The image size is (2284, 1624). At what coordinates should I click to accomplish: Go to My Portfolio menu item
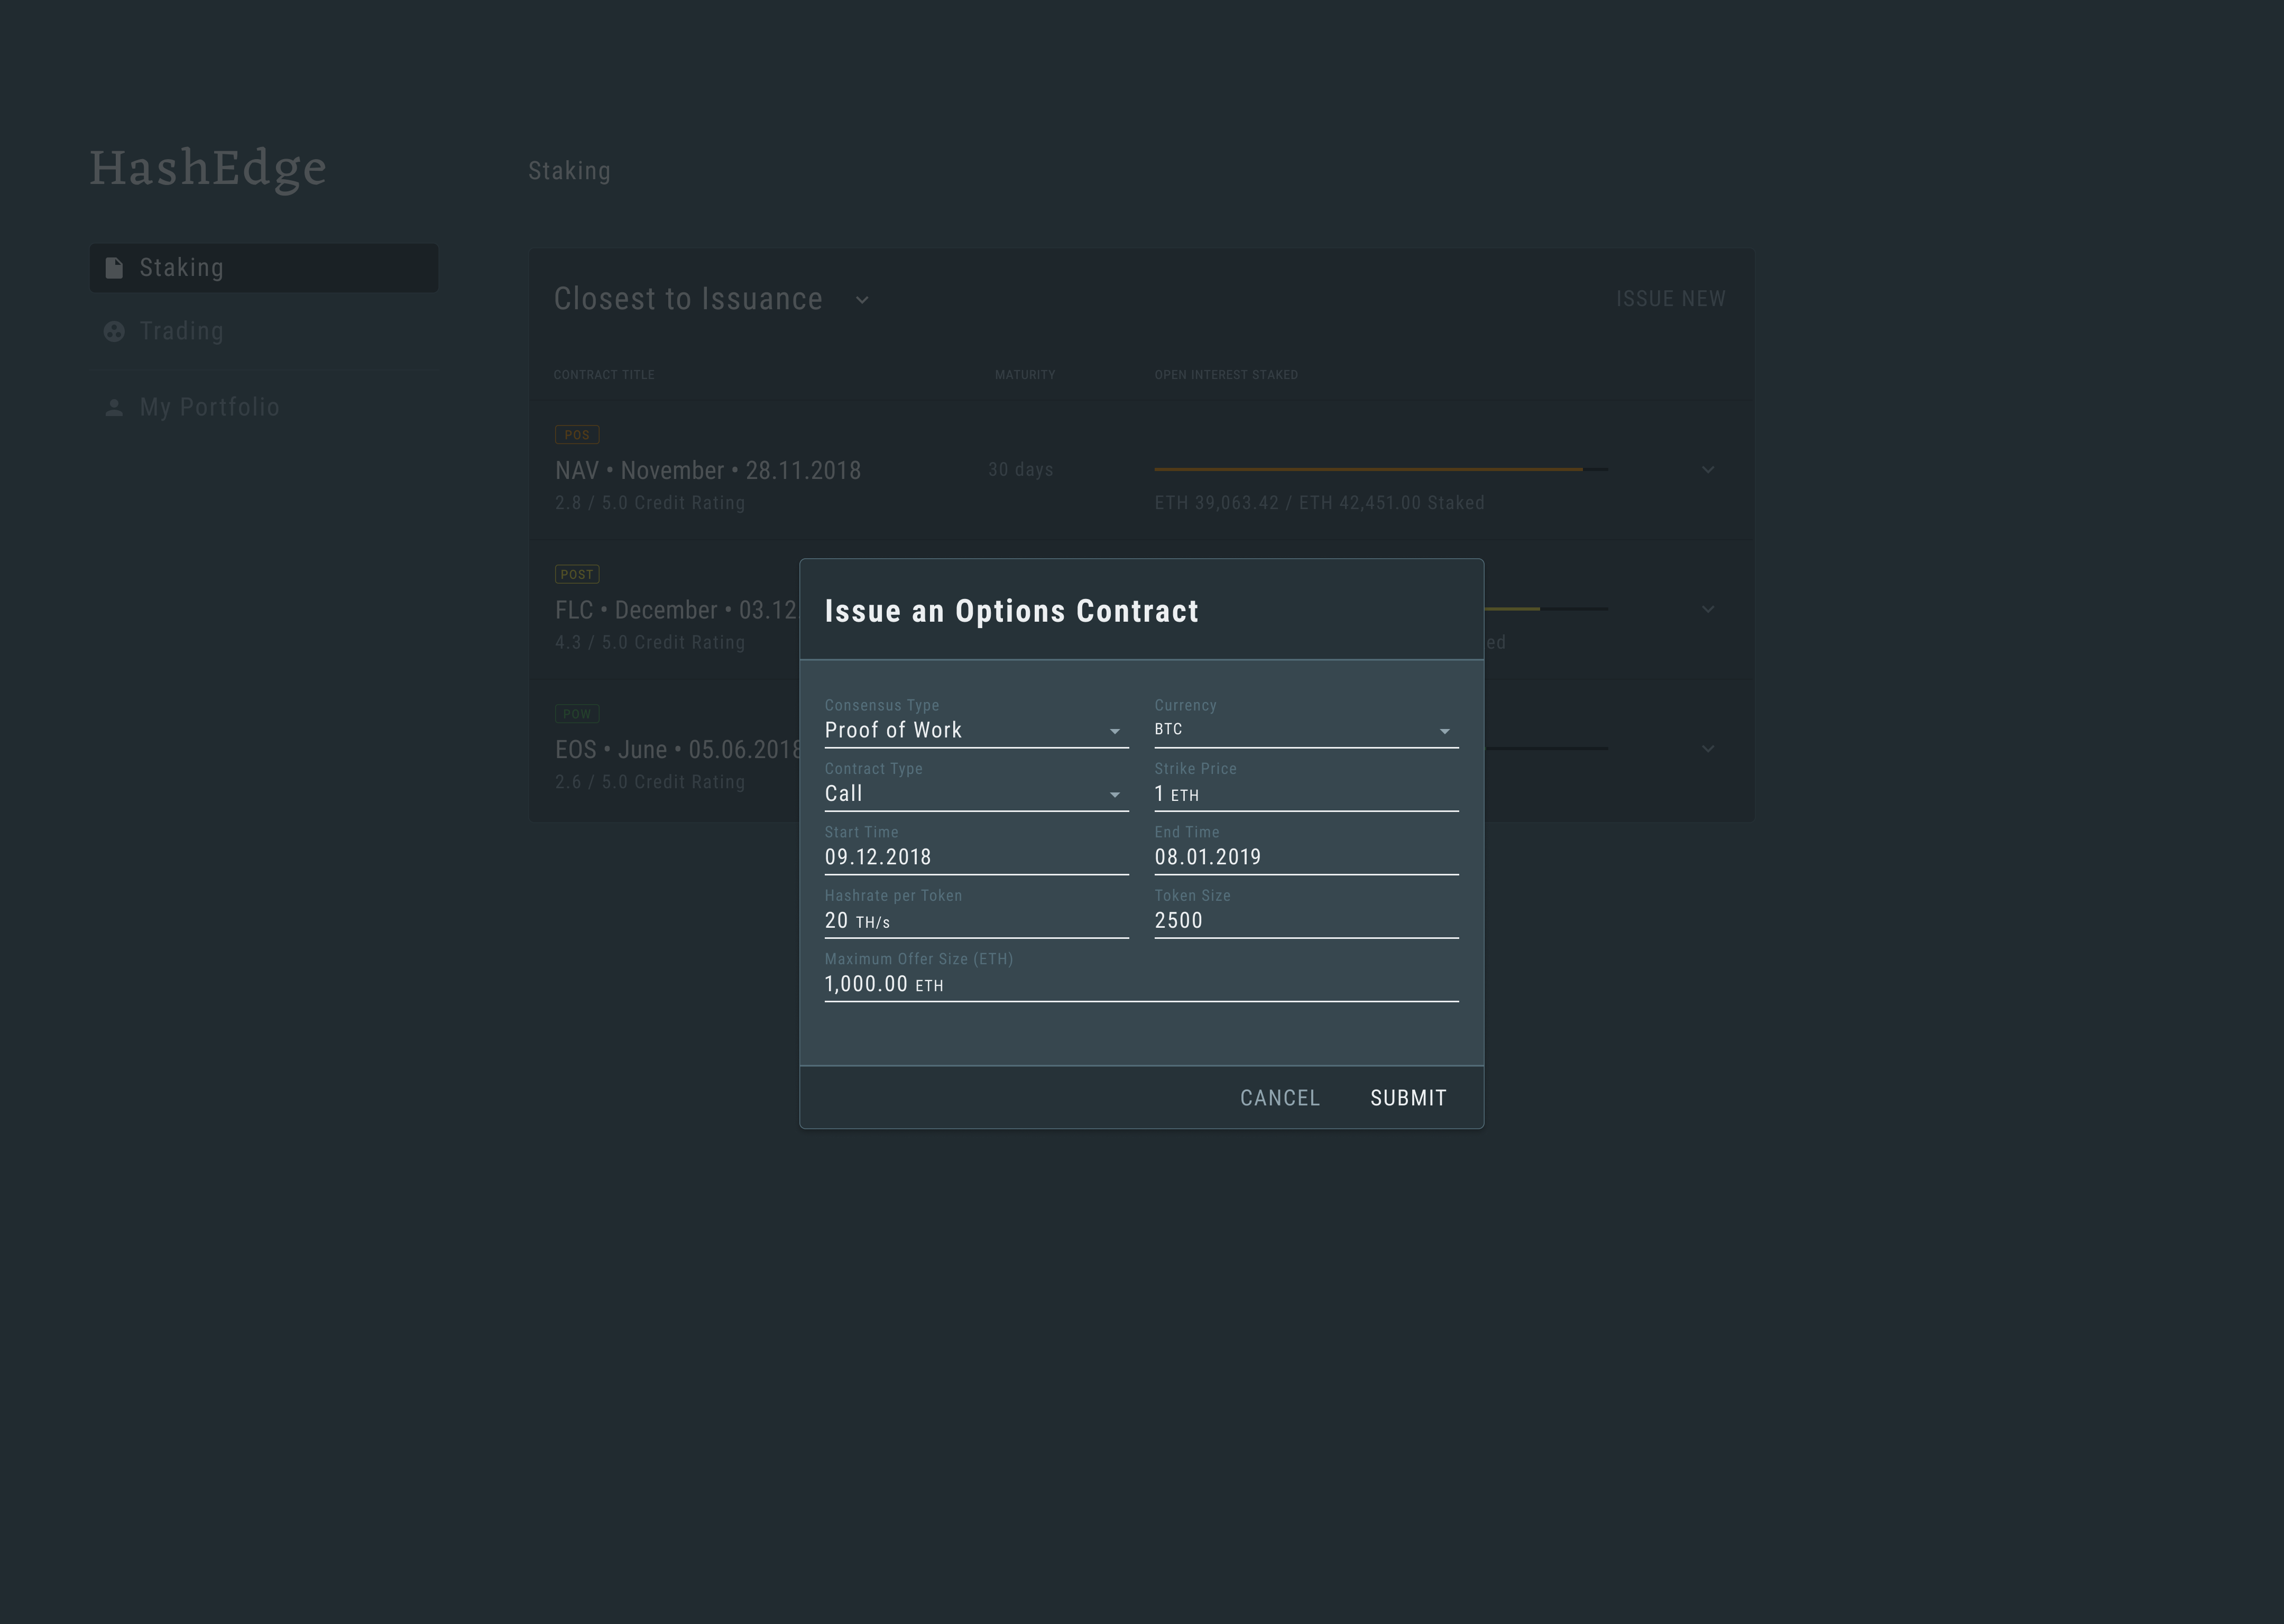pos(209,407)
